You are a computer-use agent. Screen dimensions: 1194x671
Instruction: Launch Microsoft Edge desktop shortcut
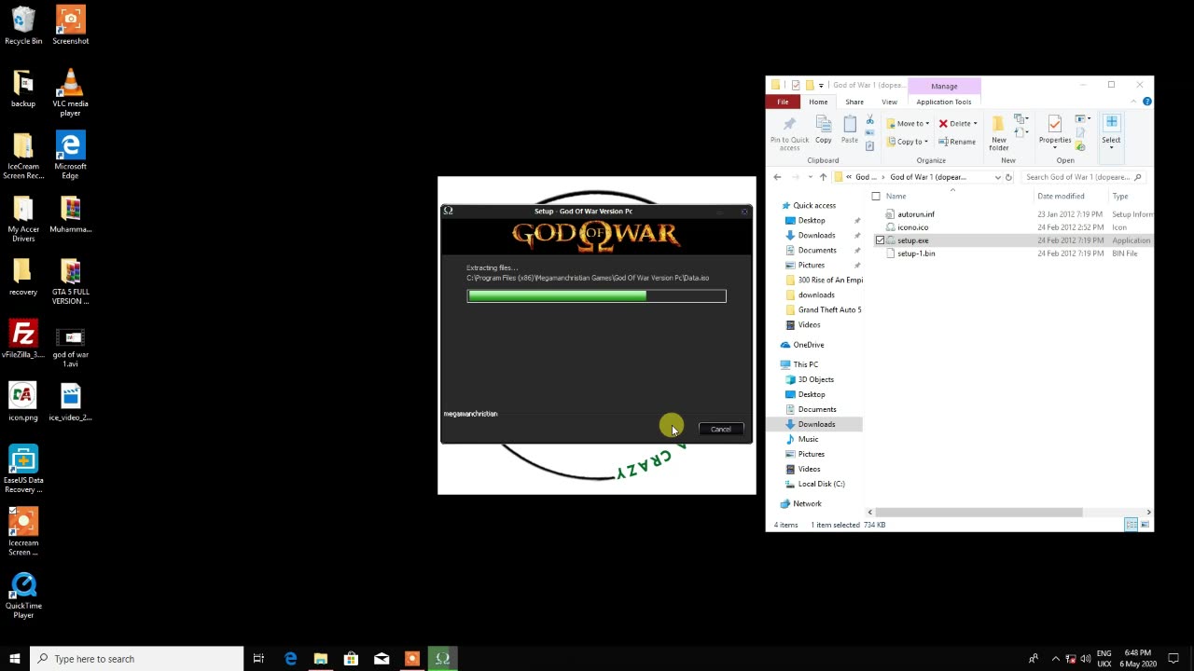click(70, 155)
